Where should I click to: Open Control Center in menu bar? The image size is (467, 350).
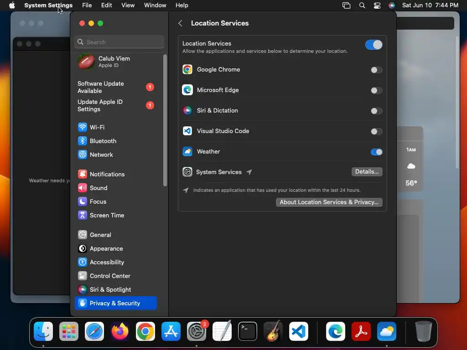pyautogui.click(x=377, y=5)
